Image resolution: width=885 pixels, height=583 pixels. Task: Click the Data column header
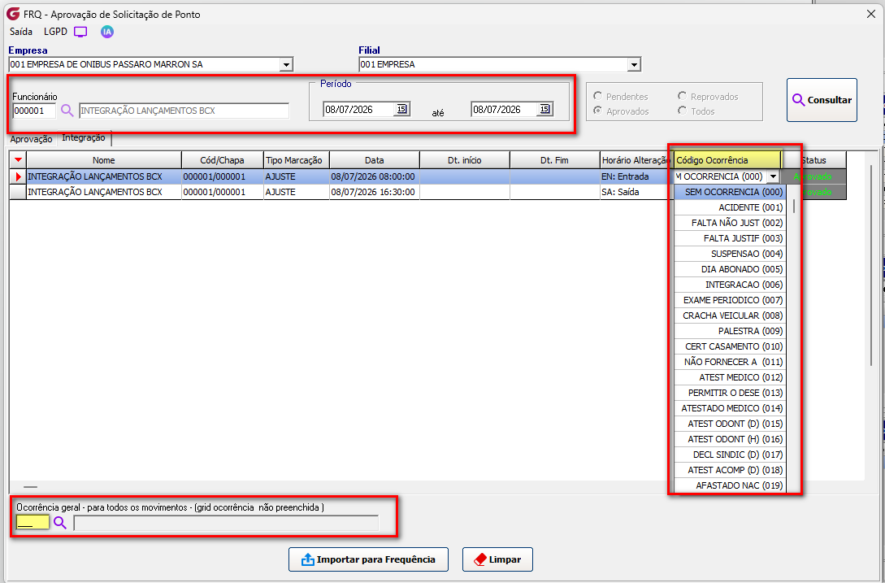374,160
